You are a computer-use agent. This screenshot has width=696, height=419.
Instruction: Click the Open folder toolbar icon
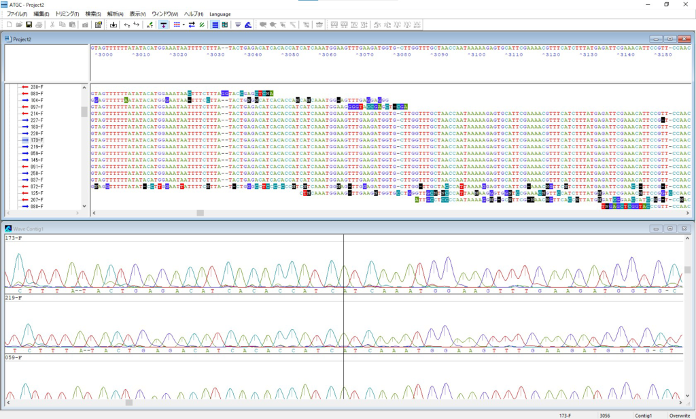tap(19, 25)
